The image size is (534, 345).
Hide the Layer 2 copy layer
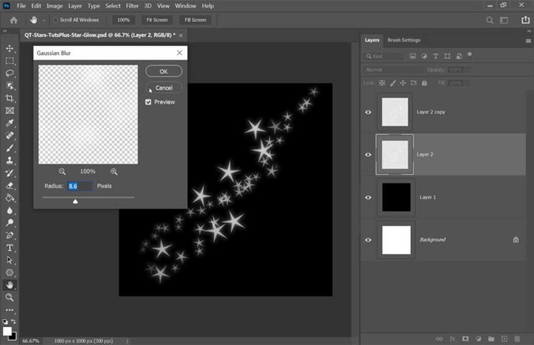368,112
